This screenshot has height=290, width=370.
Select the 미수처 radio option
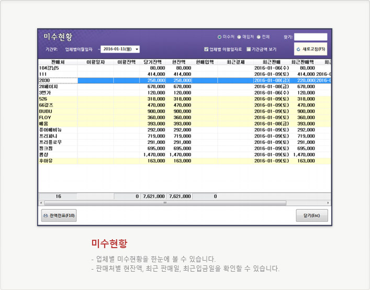pos(220,37)
